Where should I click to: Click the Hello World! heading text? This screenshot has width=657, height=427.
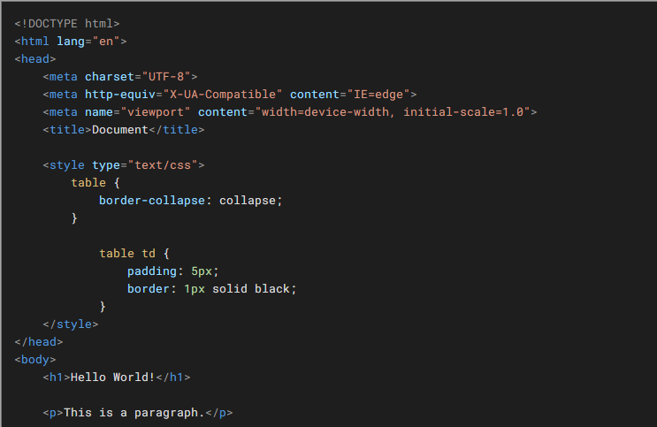(112, 377)
